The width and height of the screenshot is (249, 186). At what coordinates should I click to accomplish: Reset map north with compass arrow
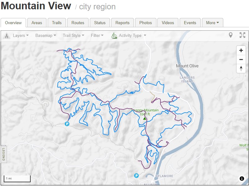point(241,69)
